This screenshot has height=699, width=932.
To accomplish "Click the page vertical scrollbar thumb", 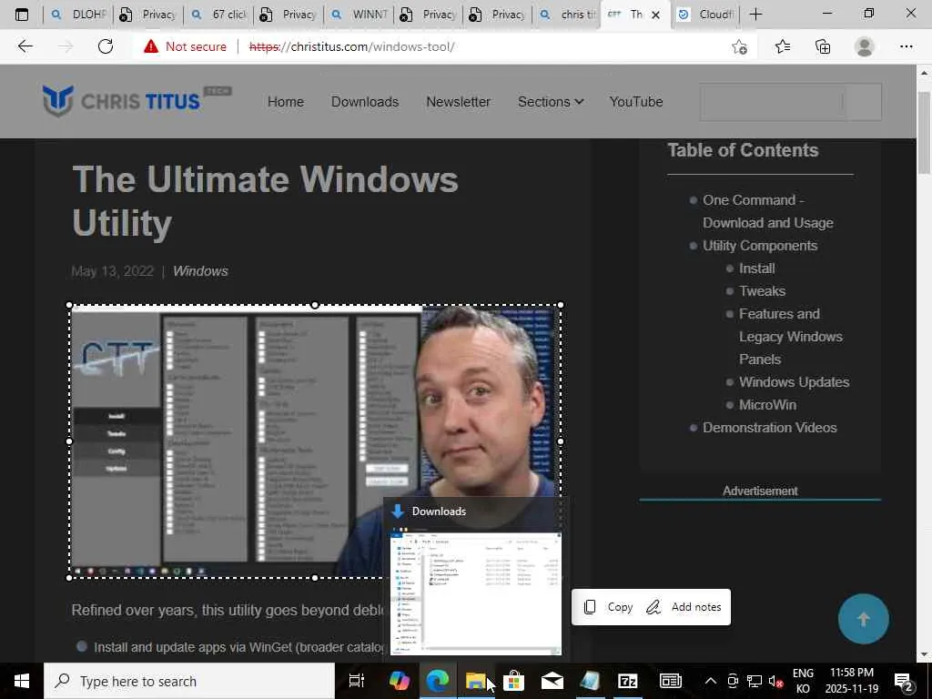I will tap(924, 134).
